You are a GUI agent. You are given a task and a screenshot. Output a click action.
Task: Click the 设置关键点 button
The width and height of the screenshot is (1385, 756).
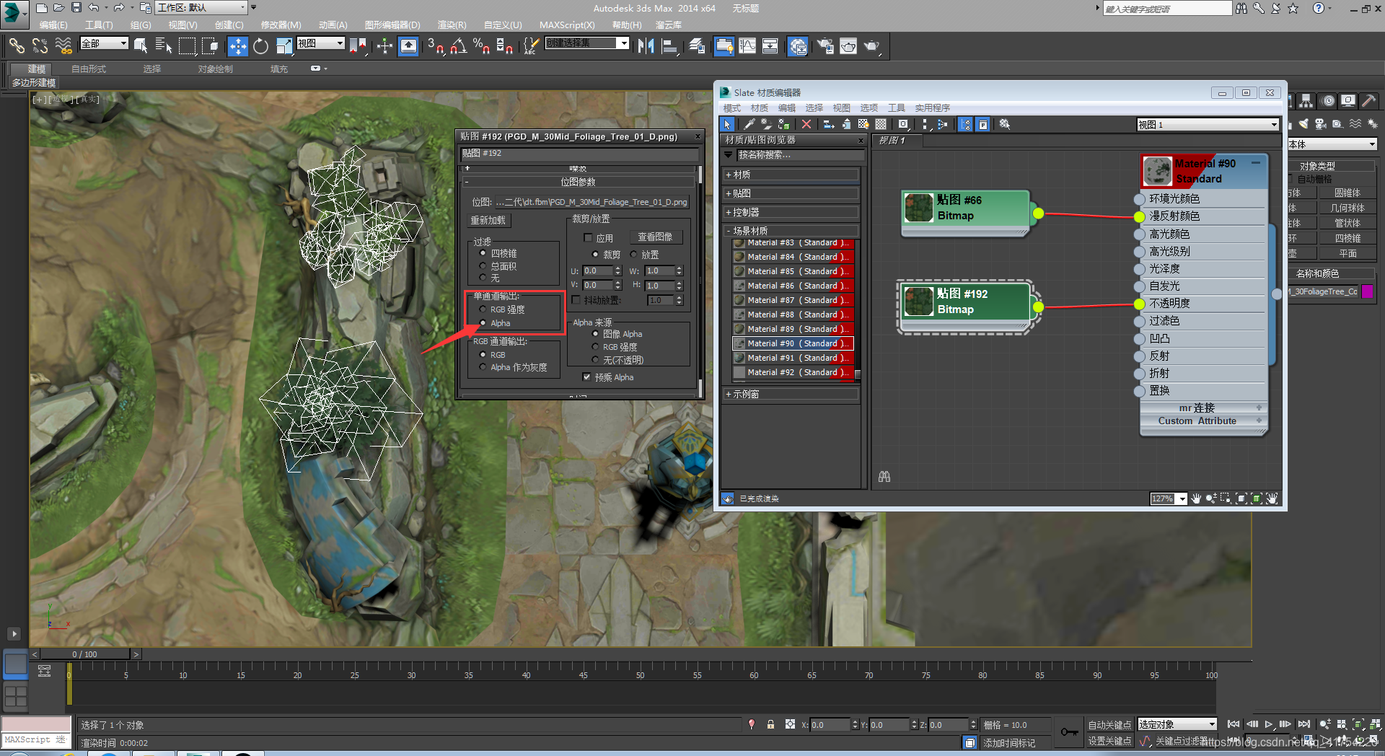pos(1109,741)
